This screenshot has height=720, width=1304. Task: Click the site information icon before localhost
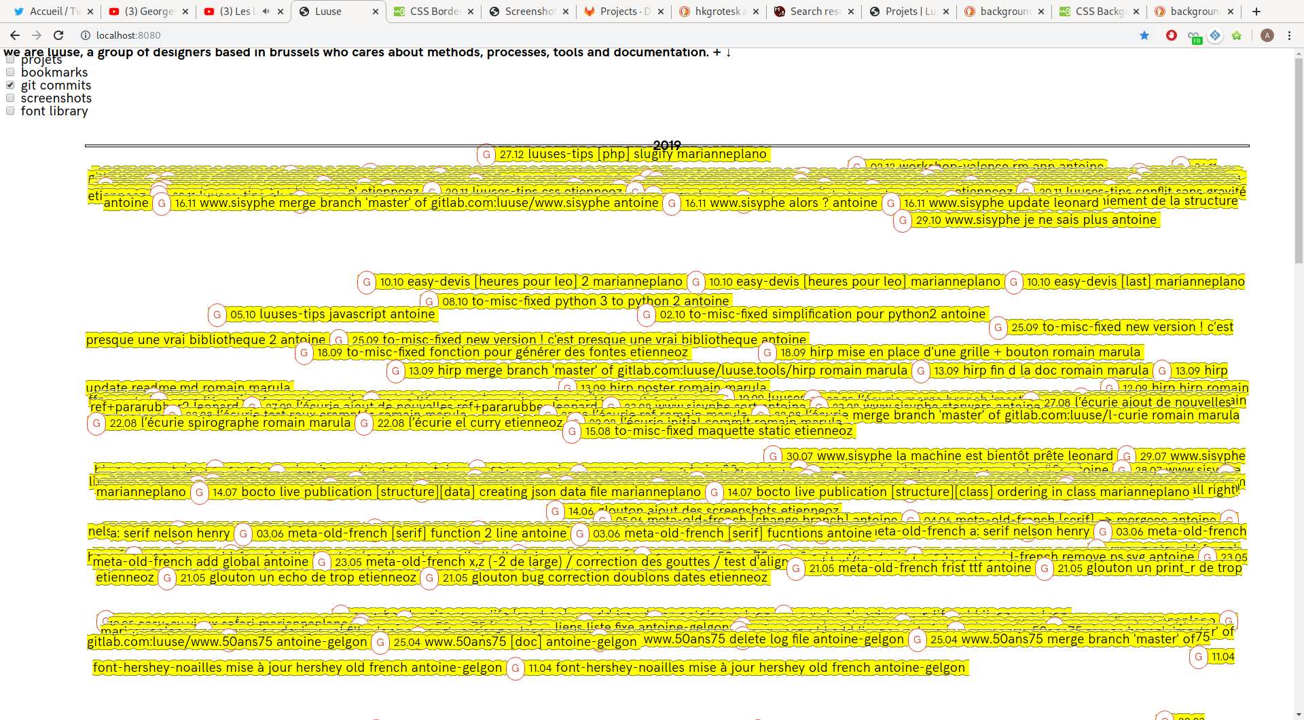86,35
